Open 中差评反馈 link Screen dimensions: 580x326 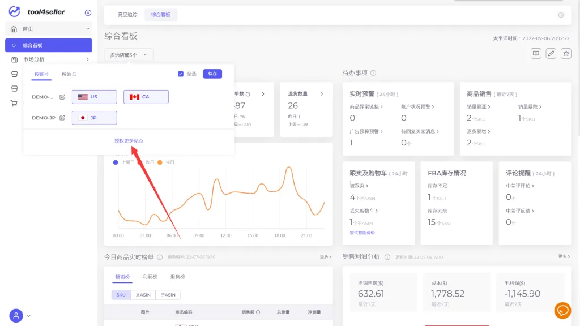(x=520, y=211)
